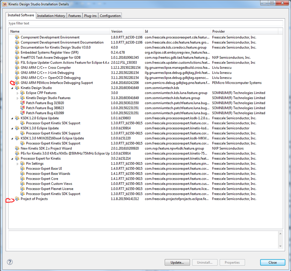
Task: Click version 2.6.6.201610242206 cell
Action: [x=125, y=83]
